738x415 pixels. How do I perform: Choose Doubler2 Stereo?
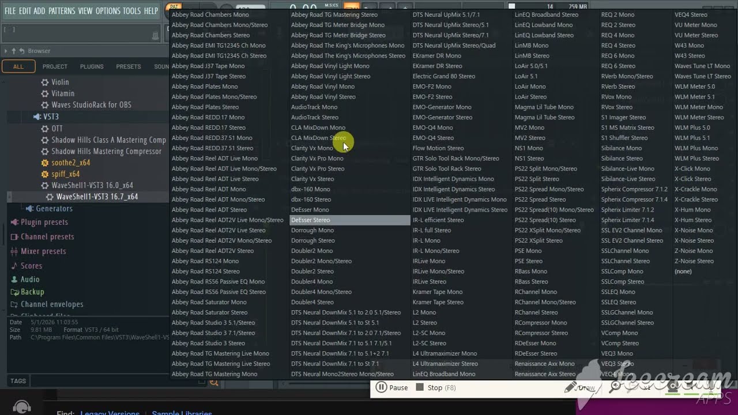pos(312,271)
